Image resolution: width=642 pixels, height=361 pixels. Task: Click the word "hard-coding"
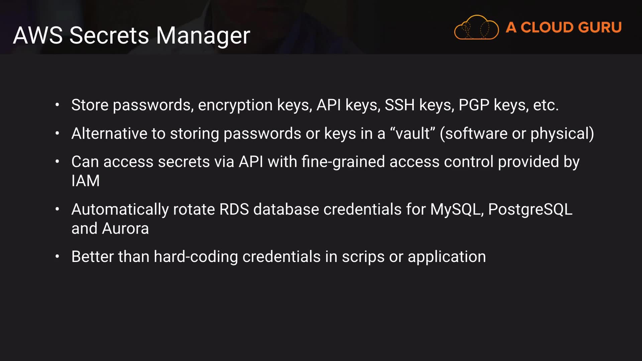click(196, 257)
